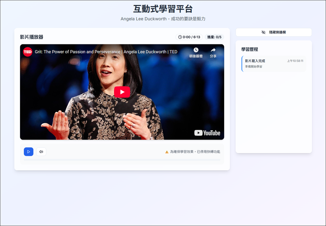Click the video progress bar

(122, 160)
